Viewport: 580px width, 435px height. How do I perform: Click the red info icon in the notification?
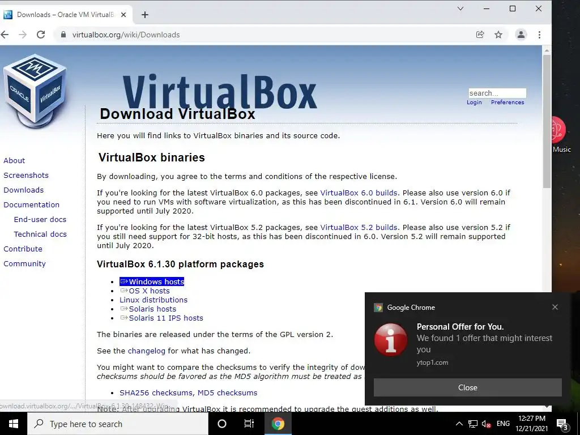click(x=391, y=340)
